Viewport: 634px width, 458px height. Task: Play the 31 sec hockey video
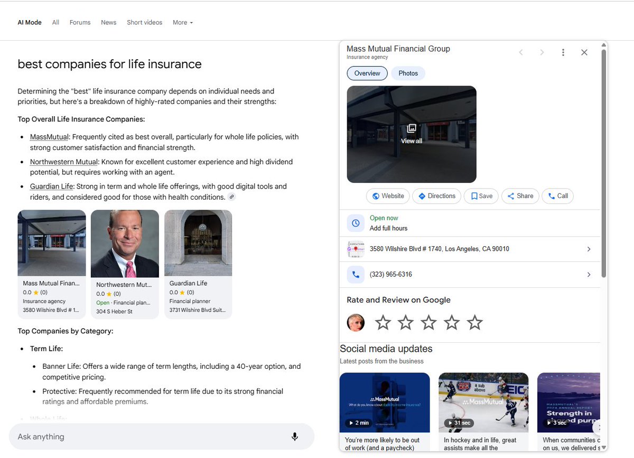pyautogui.click(x=483, y=402)
